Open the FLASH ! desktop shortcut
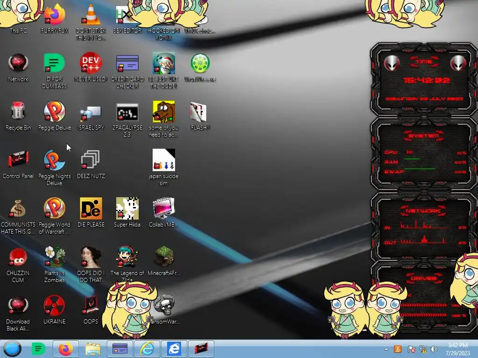478x358 pixels. click(x=200, y=116)
